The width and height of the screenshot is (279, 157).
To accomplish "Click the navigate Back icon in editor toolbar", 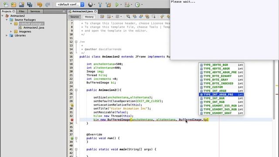I will pos(109,17).
